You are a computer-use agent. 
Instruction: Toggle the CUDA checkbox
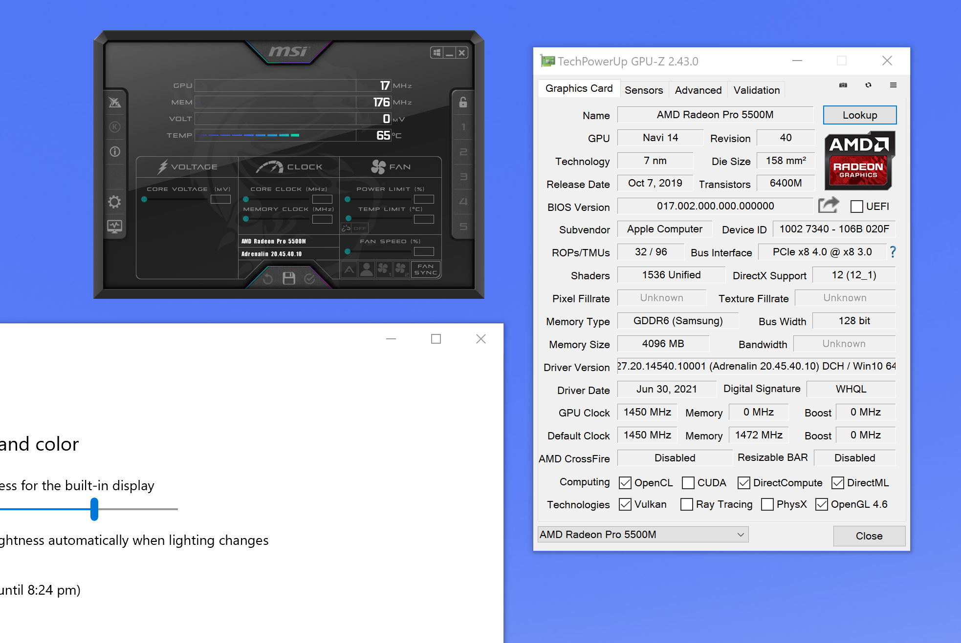tap(688, 483)
